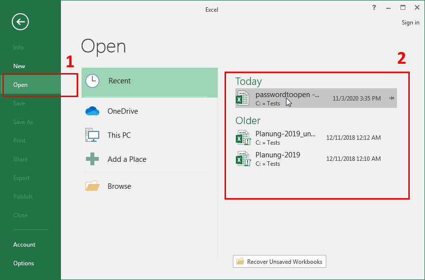Choose the Add a Place label
The width and height of the screenshot is (425, 280).
(127, 159)
